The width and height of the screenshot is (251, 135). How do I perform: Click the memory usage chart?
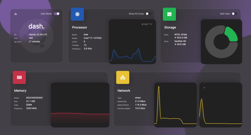[80, 105]
